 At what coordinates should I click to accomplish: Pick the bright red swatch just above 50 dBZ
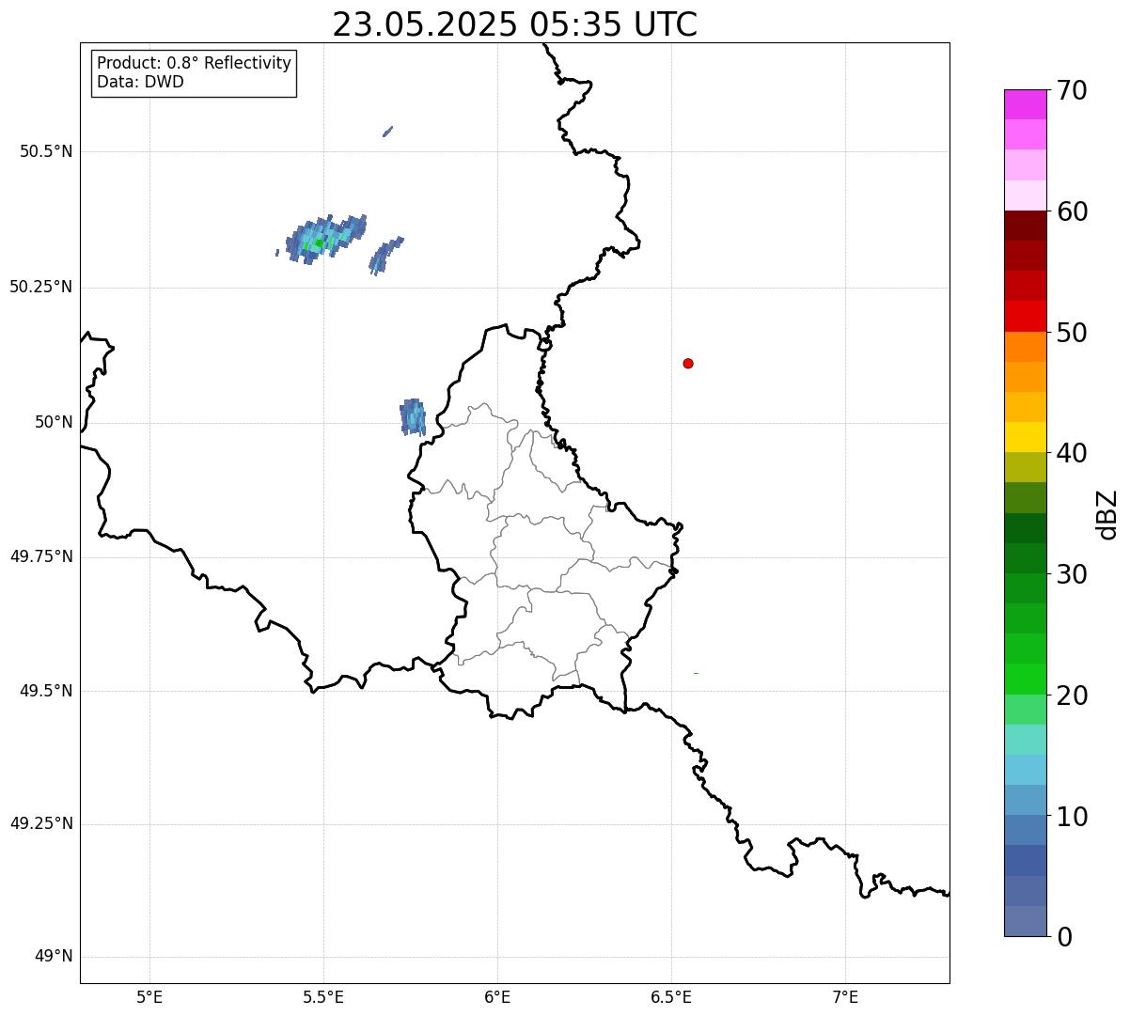click(1025, 316)
